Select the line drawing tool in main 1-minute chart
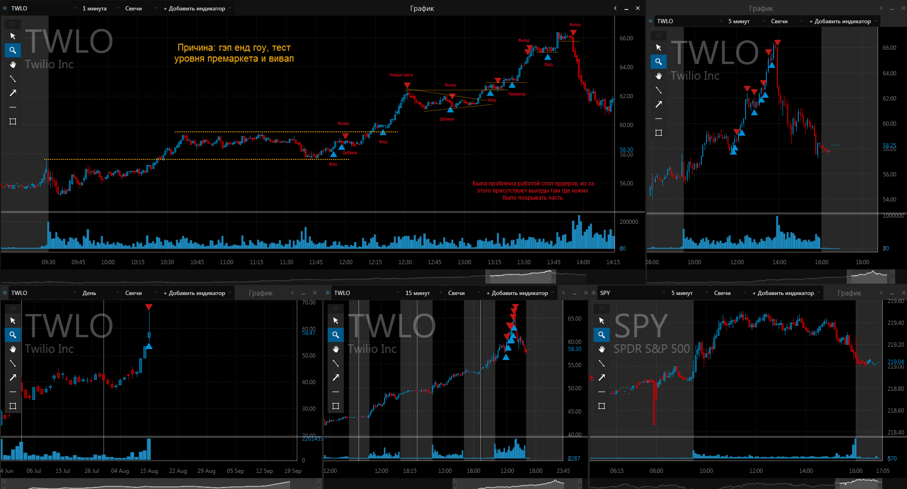This screenshot has width=907, height=489. (13, 79)
